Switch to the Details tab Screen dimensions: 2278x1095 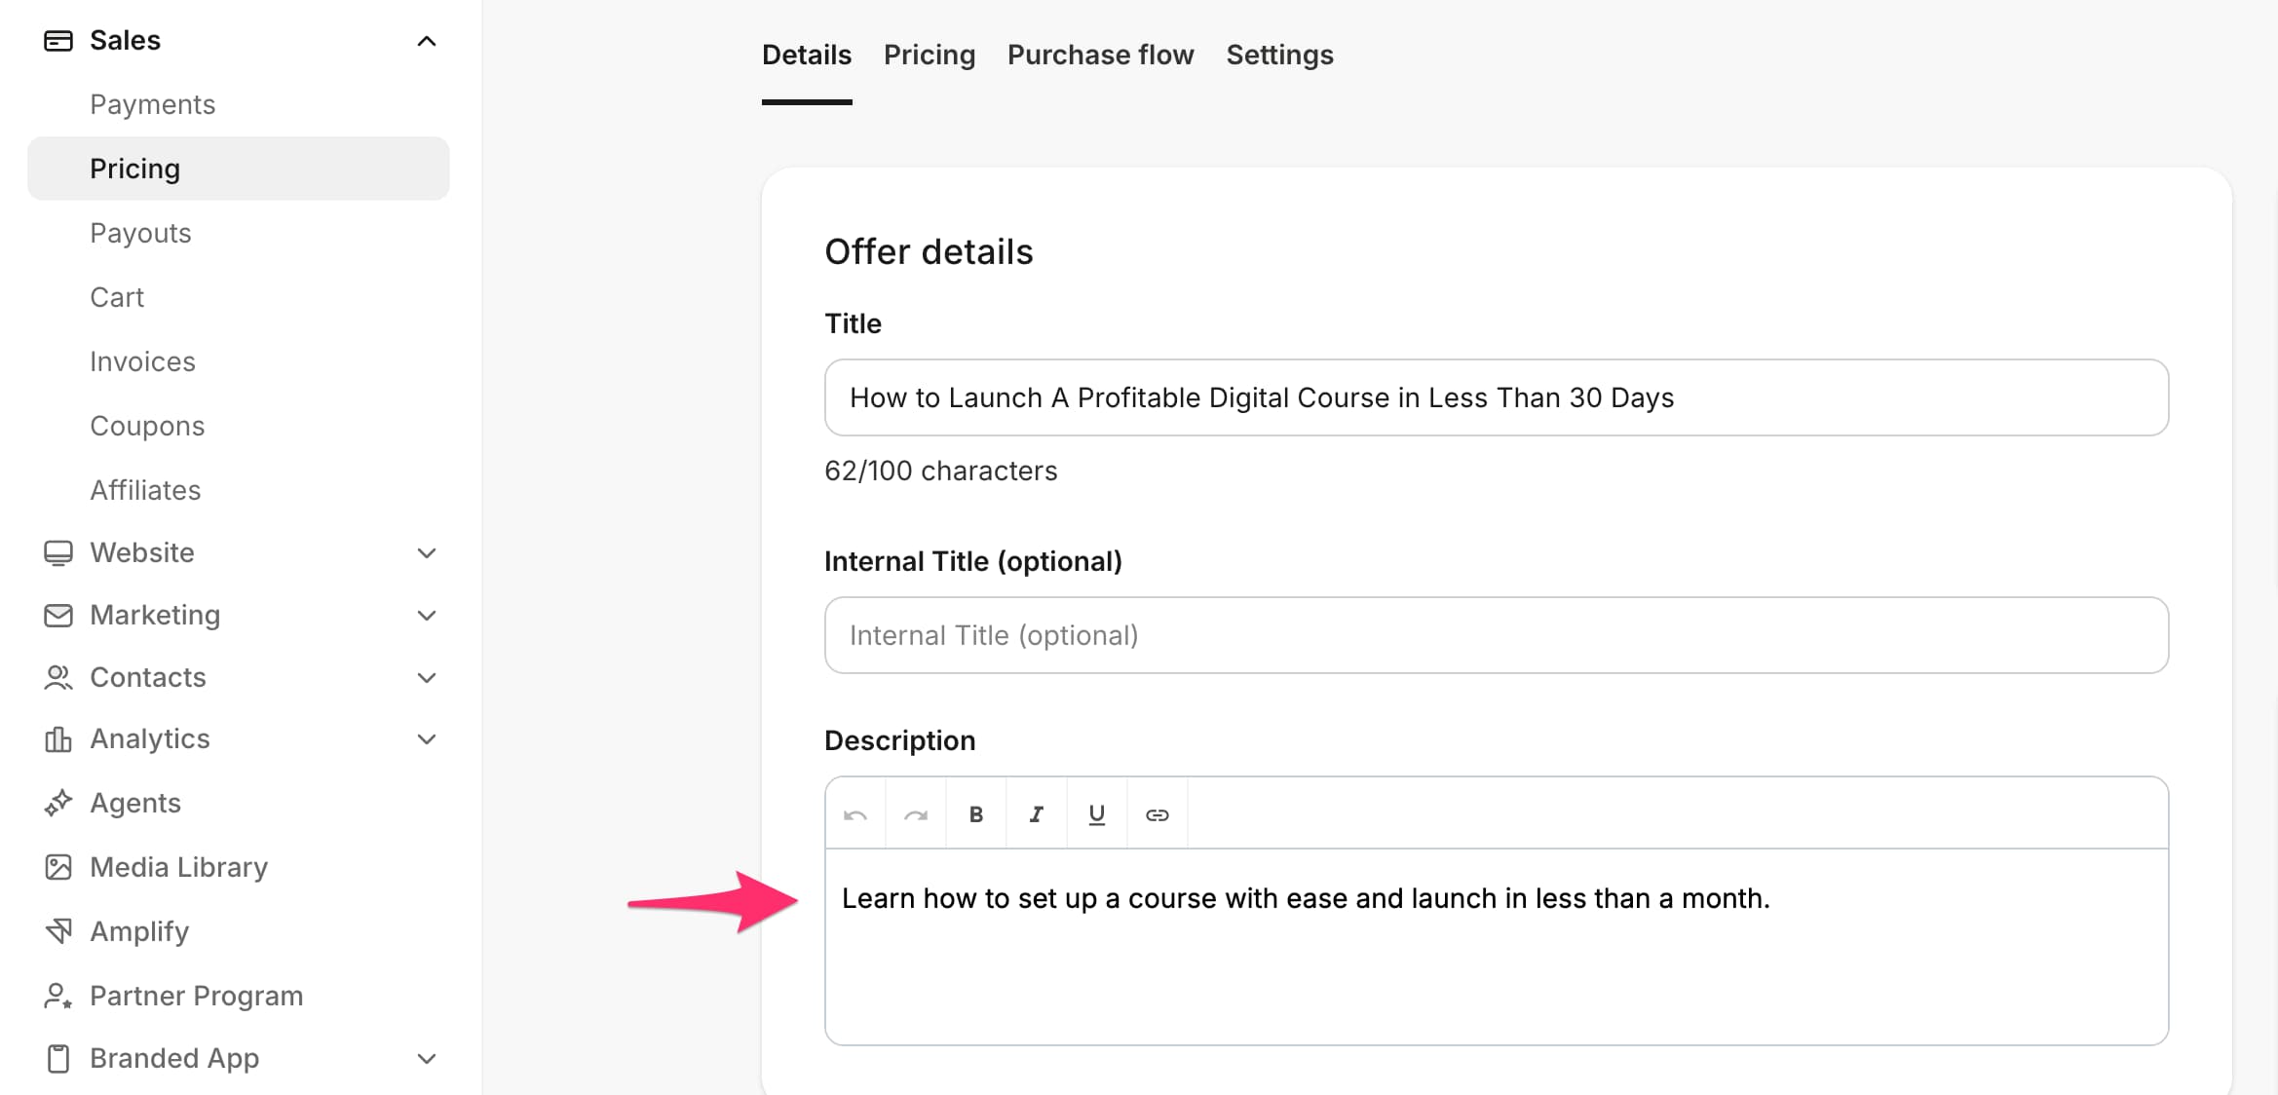[807, 55]
